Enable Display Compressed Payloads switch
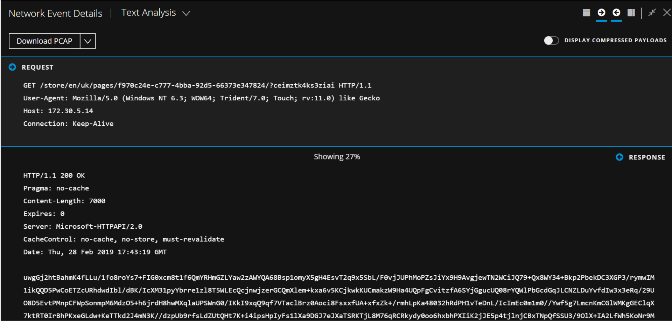This screenshot has width=672, height=321. coord(551,41)
